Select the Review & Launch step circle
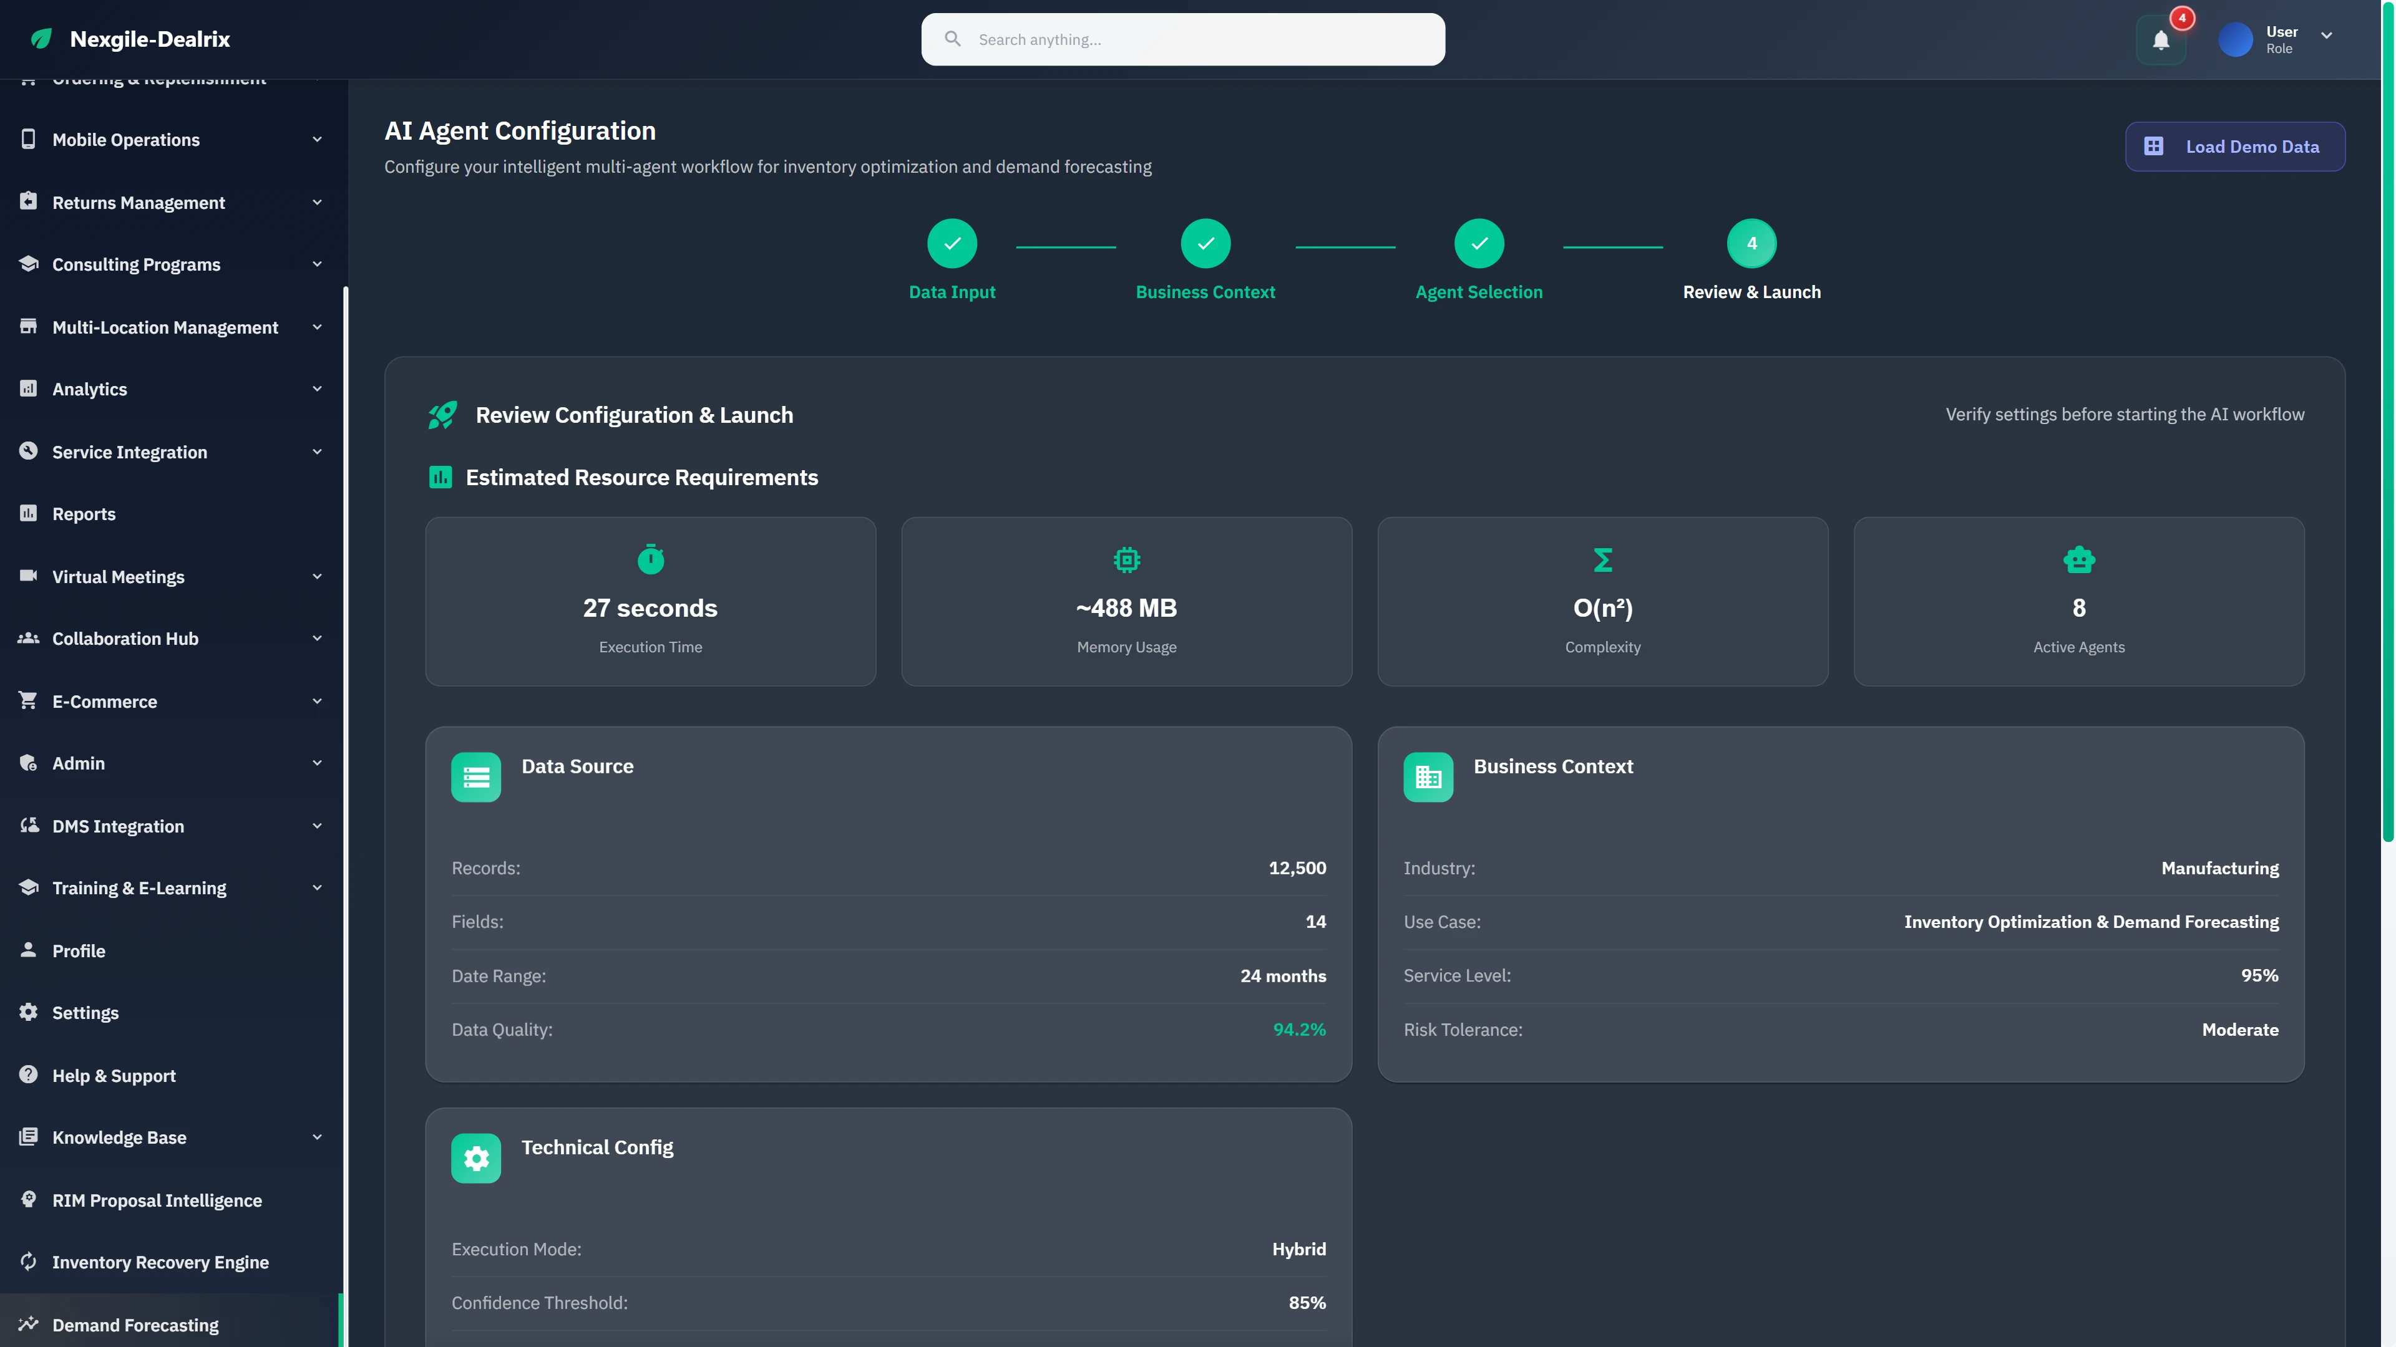The height and width of the screenshot is (1347, 2396). (1751, 244)
